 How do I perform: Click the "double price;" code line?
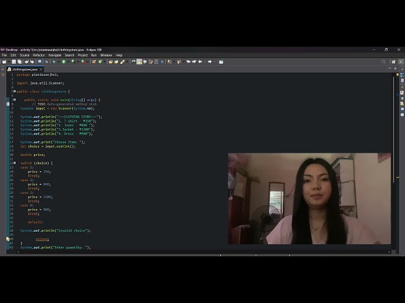tap(33, 155)
